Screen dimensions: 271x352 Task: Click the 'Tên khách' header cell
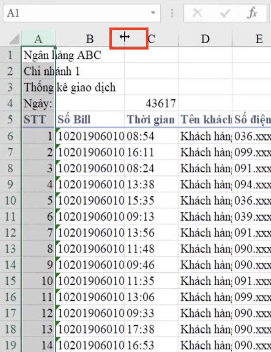click(205, 119)
